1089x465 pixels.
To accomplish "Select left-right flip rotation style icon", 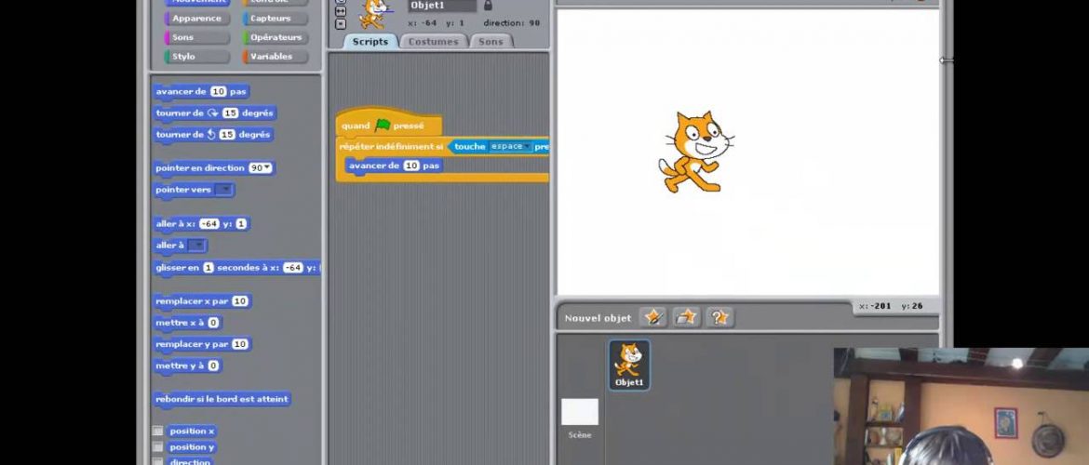I will [x=340, y=12].
